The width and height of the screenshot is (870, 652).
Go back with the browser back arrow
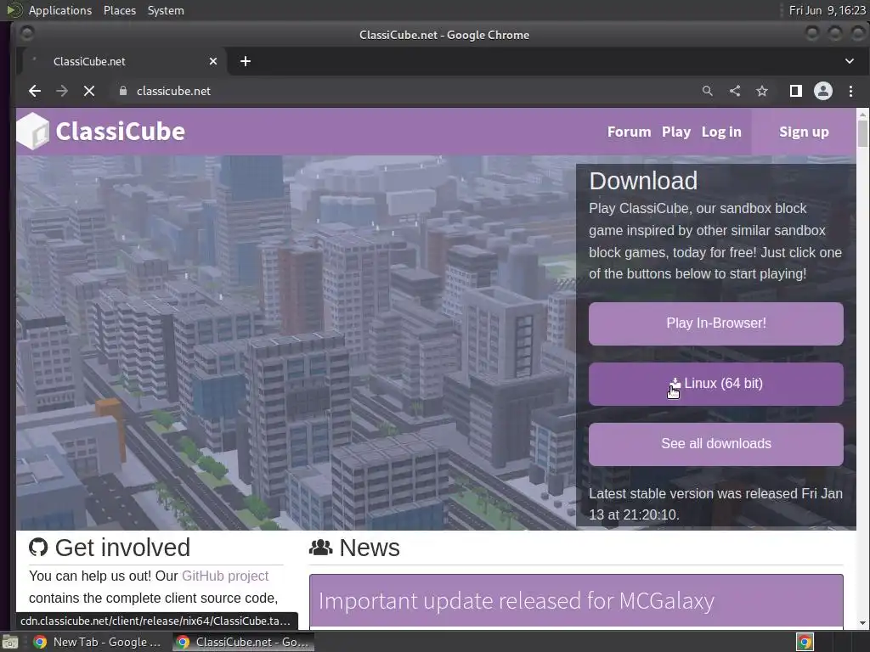pos(35,91)
